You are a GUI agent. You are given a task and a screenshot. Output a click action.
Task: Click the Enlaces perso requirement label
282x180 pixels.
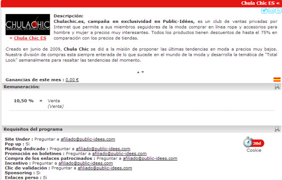23,178
